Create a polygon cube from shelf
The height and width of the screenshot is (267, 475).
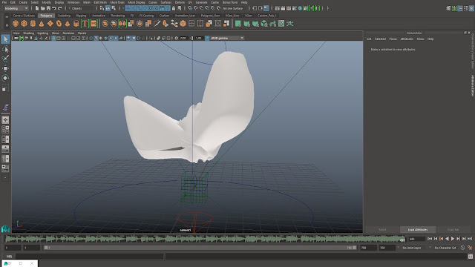(24, 23)
